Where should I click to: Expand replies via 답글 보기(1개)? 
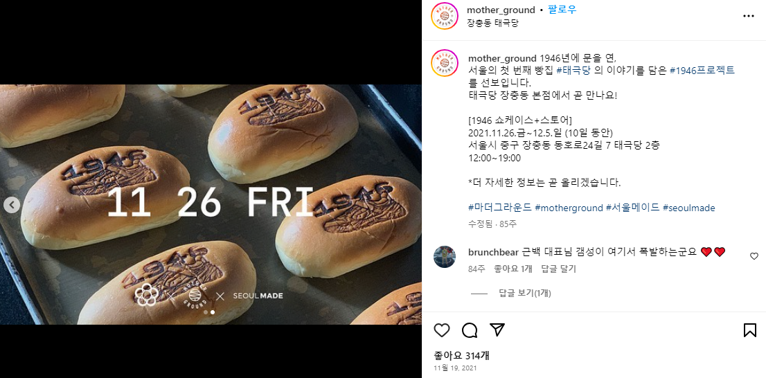pyautogui.click(x=525, y=293)
